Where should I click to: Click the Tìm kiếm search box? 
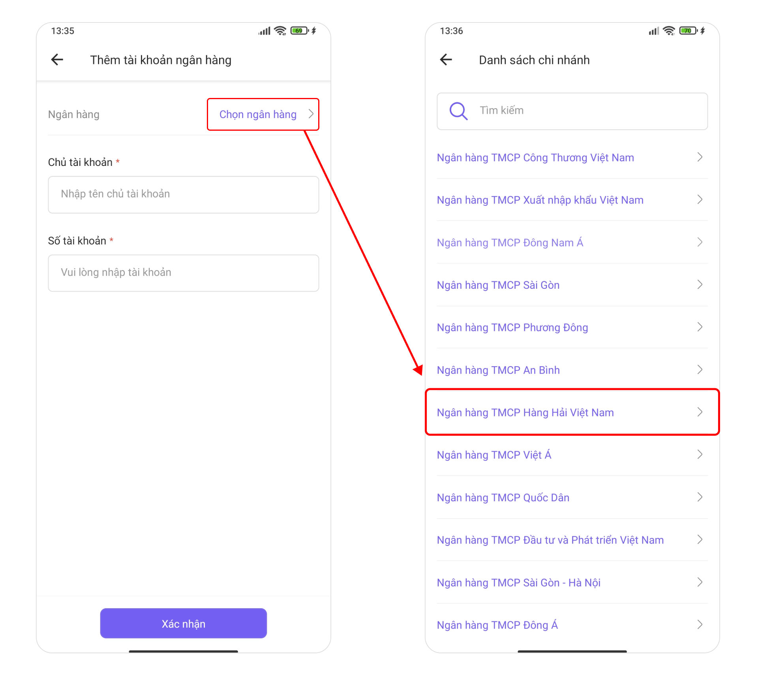(x=572, y=111)
